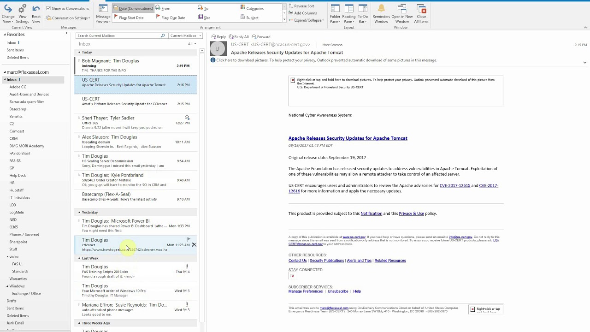Collapse the Favorites section
590x332 pixels.
5,35
